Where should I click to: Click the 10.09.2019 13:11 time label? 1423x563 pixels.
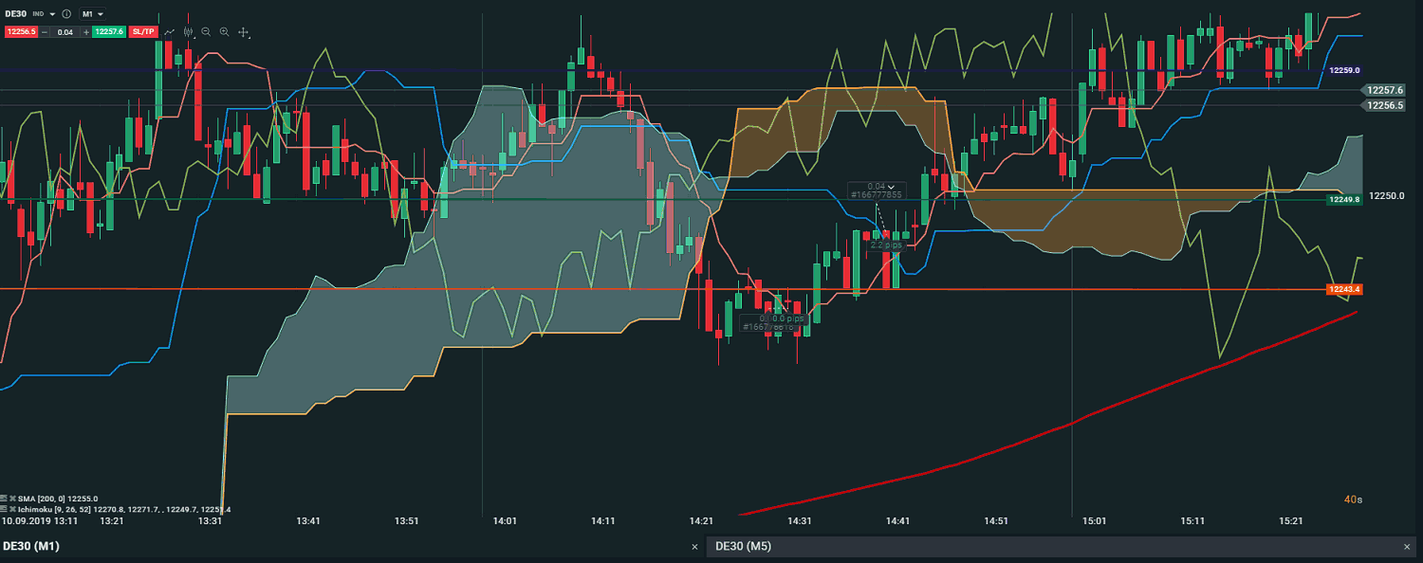click(x=40, y=520)
